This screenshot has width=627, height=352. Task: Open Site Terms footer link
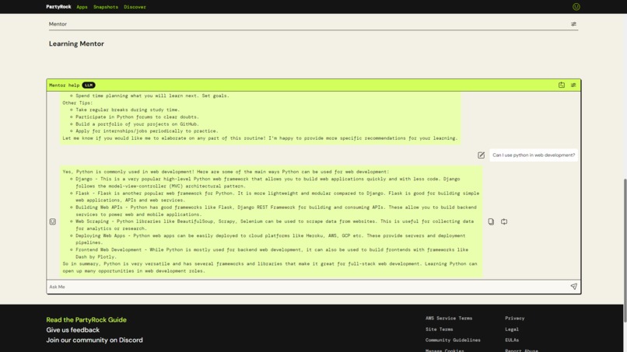point(439,329)
